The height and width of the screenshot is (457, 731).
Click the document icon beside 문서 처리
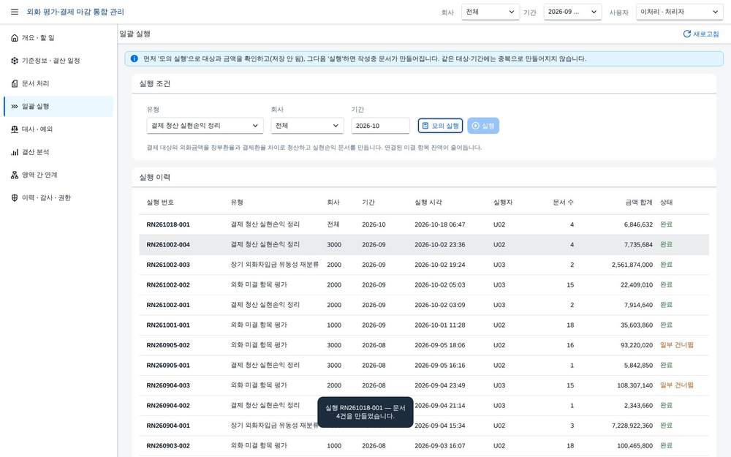(x=15, y=83)
